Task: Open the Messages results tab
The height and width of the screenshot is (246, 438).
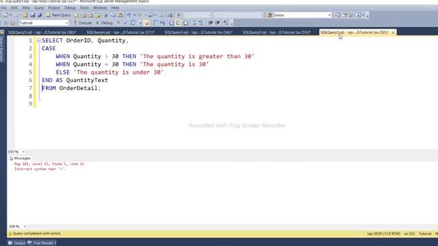Action: [20, 158]
